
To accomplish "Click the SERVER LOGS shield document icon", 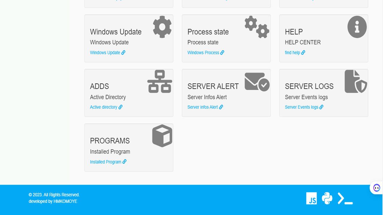I will tap(355, 82).
